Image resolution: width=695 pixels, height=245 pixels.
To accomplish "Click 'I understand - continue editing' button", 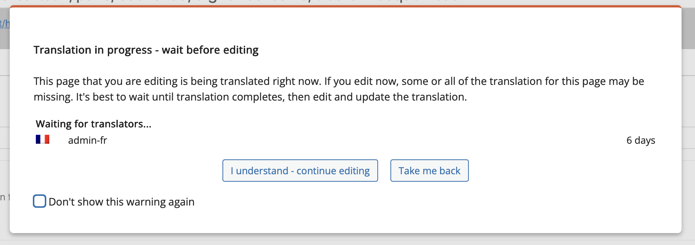I will (300, 171).
